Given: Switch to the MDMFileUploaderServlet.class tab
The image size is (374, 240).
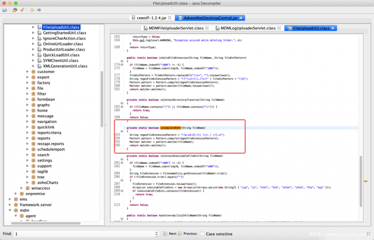Looking at the screenshot, I should point(176,28).
